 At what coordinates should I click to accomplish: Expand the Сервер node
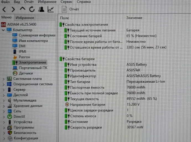[x=4, y=90]
